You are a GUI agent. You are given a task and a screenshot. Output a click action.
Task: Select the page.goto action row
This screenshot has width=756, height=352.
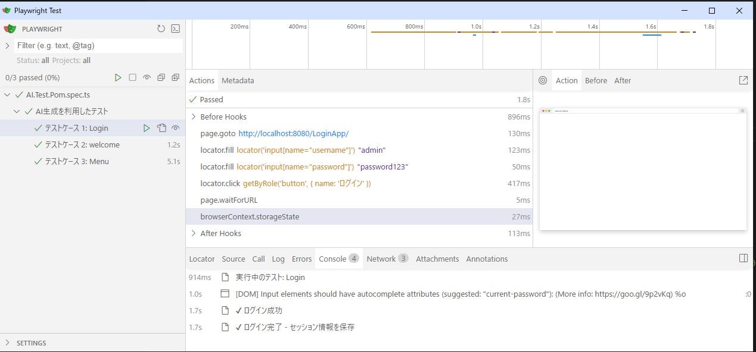click(359, 133)
